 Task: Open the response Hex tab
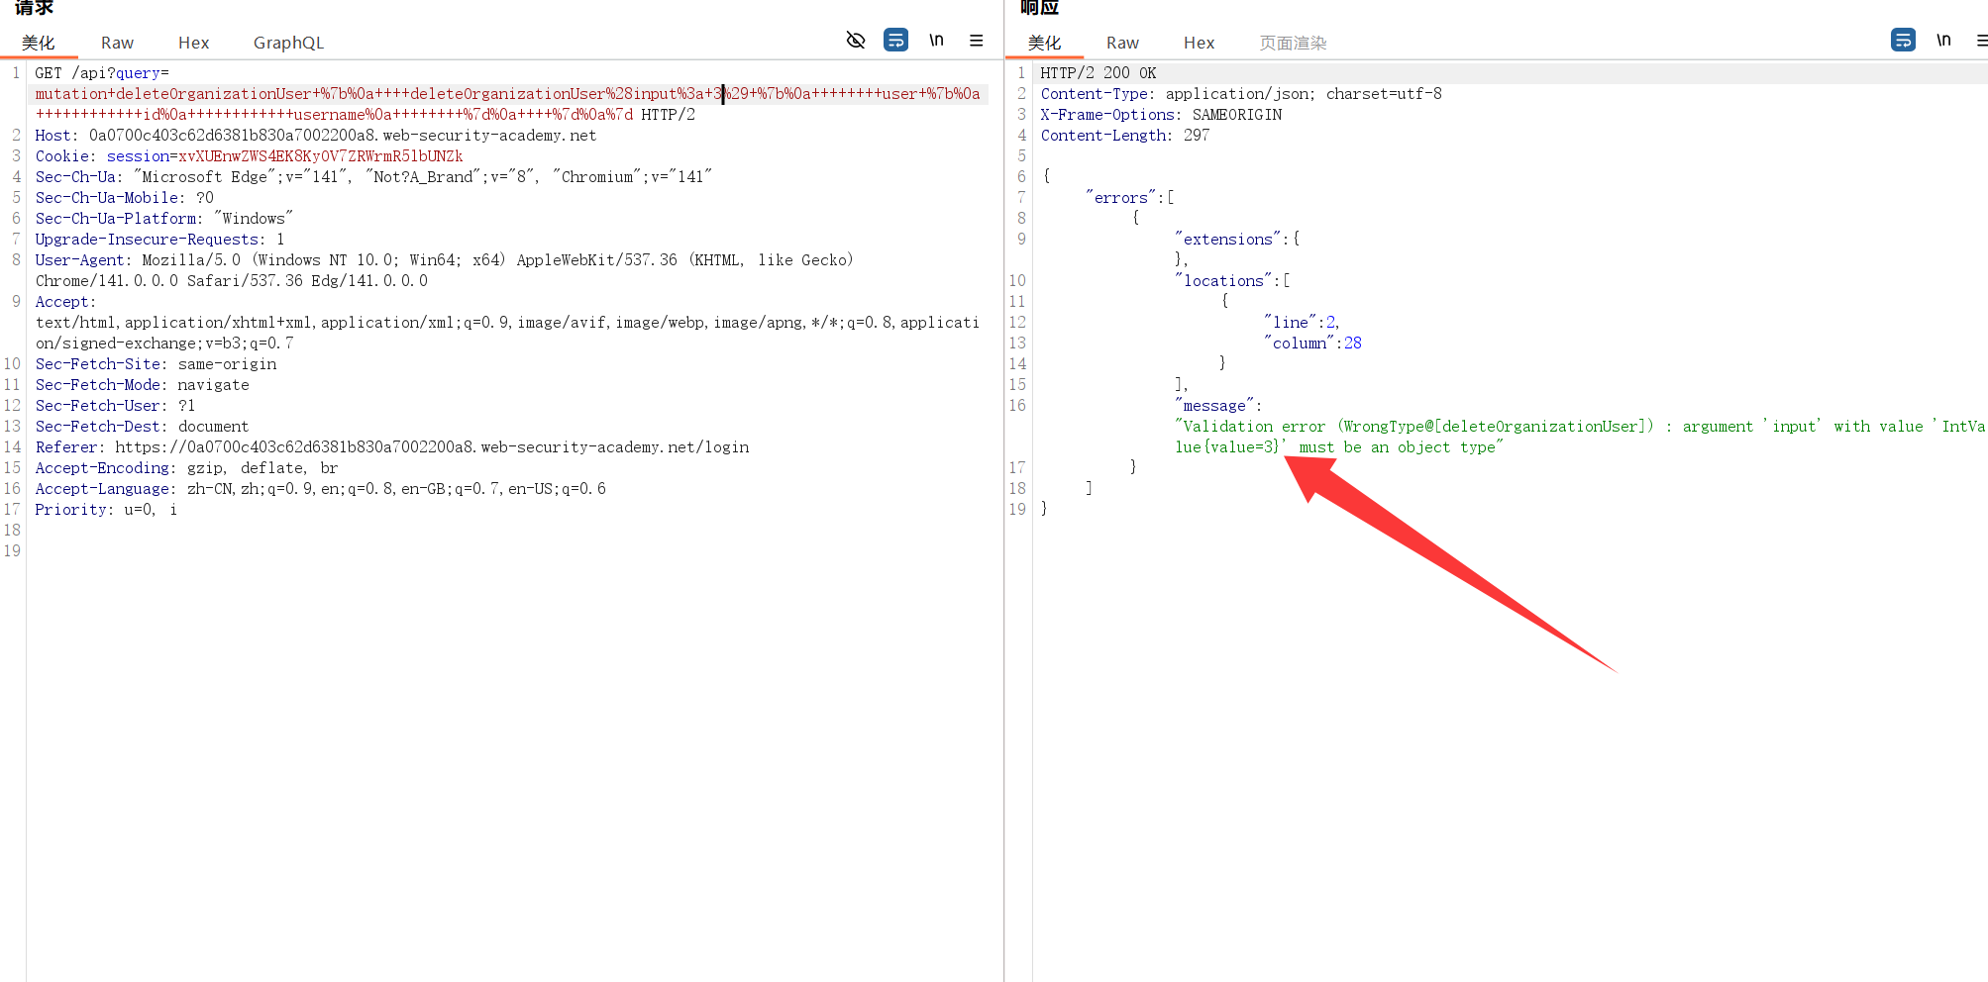point(1199,43)
